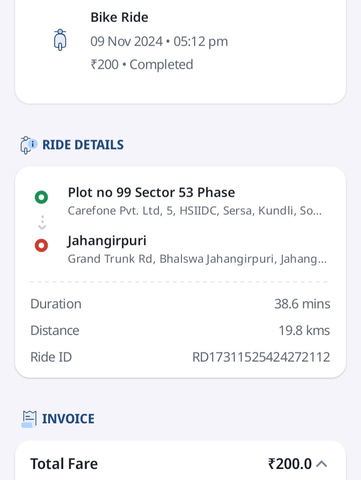
Task: Tap the ₹200.0 total fare amount
Action: pyautogui.click(x=290, y=464)
